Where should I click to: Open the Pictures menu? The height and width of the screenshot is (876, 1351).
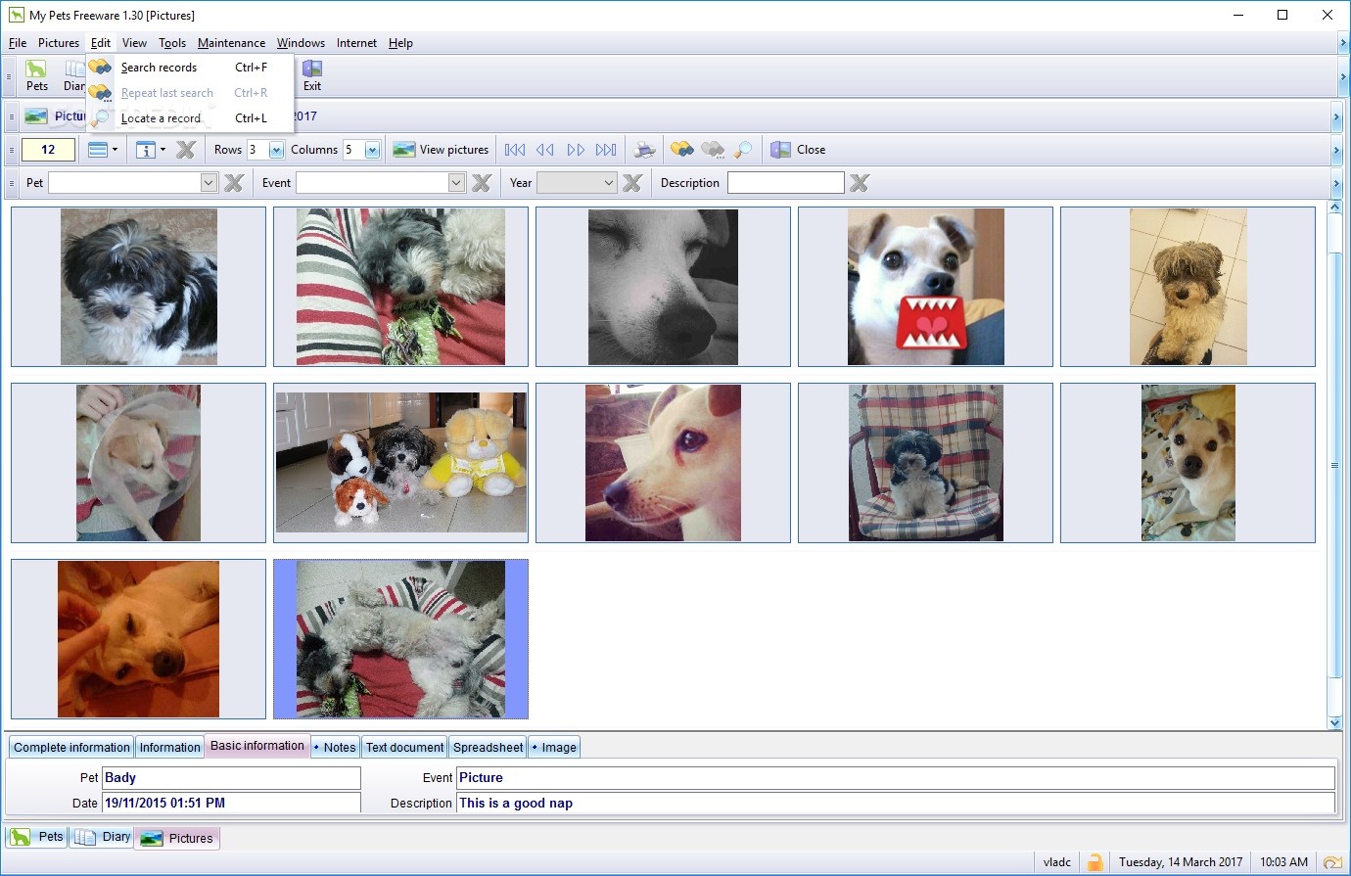tap(59, 43)
